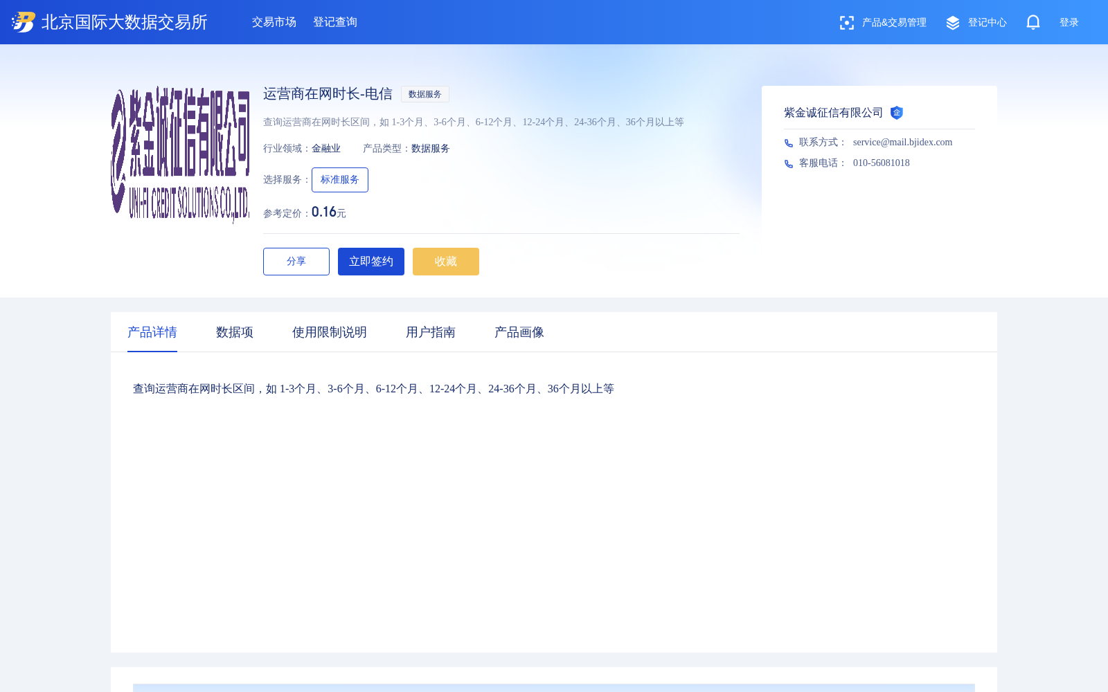
Task: Click the scan icon for 产品&交易管理
Action: coord(846,23)
